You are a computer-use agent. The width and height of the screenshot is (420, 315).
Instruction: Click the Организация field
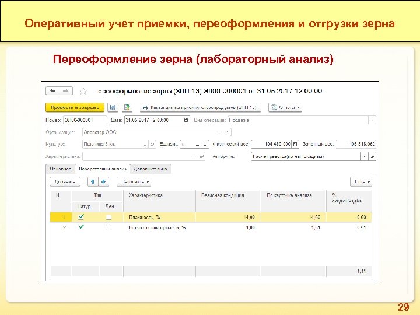(157, 132)
